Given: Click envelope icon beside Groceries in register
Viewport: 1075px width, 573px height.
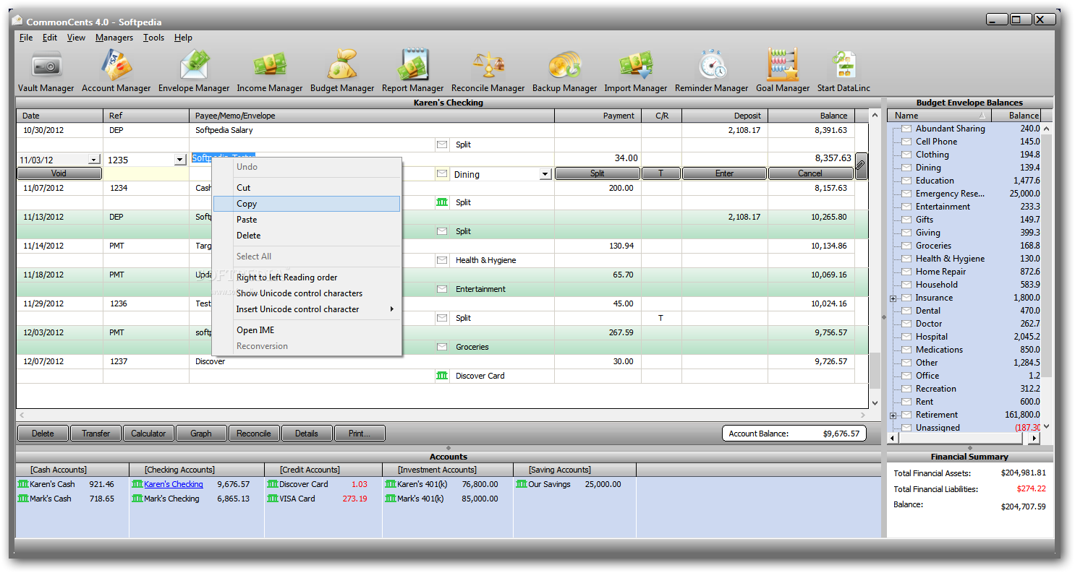Looking at the screenshot, I should point(442,347).
